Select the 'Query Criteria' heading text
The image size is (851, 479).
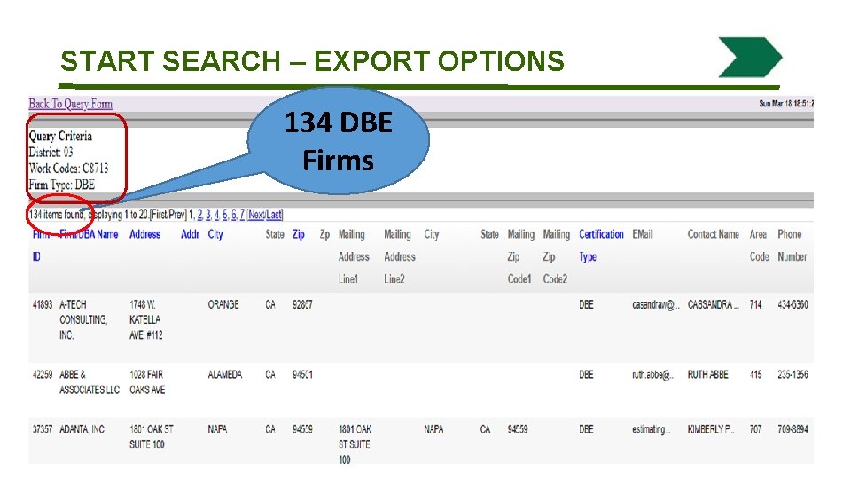[60, 137]
